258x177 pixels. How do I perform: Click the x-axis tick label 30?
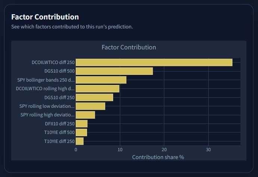pyautogui.click(x=208, y=150)
